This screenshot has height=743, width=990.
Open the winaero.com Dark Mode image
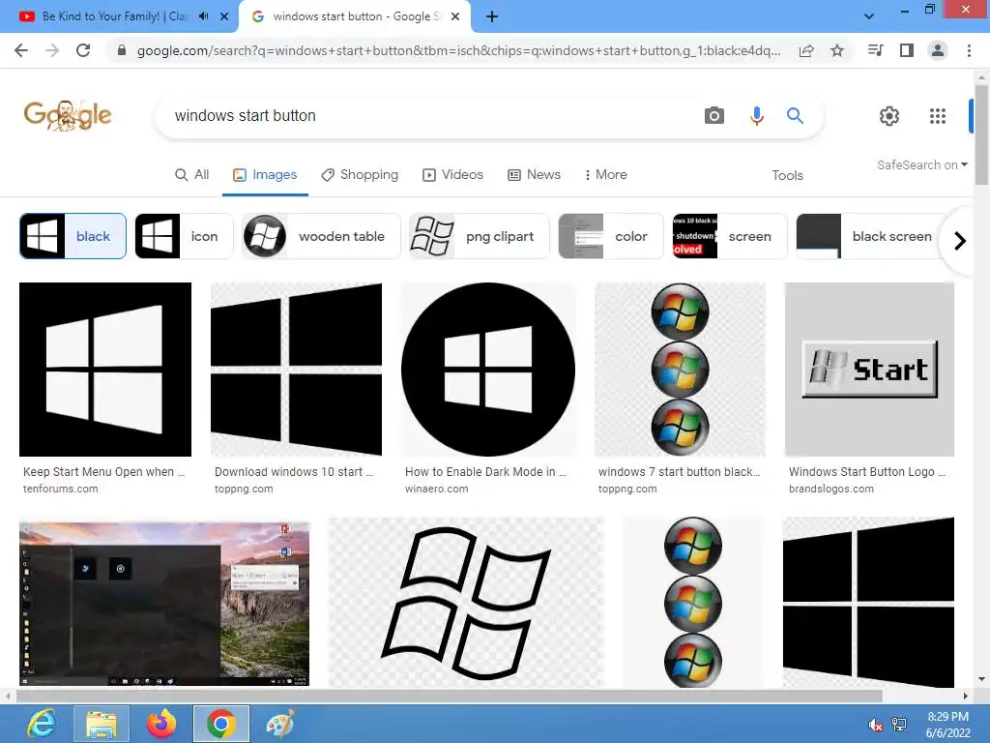point(488,370)
